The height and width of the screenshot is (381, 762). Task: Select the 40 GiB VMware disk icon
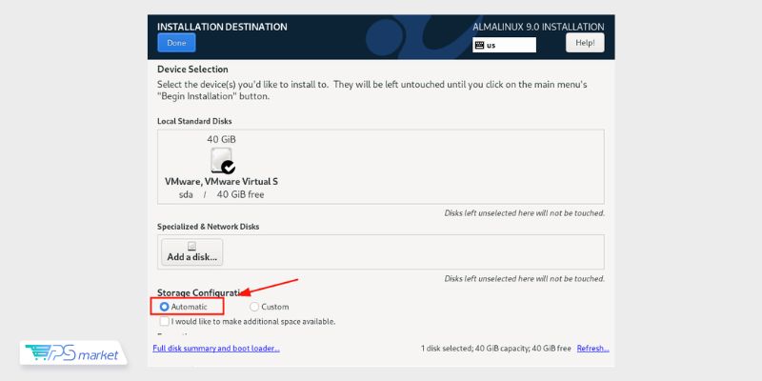coord(223,160)
